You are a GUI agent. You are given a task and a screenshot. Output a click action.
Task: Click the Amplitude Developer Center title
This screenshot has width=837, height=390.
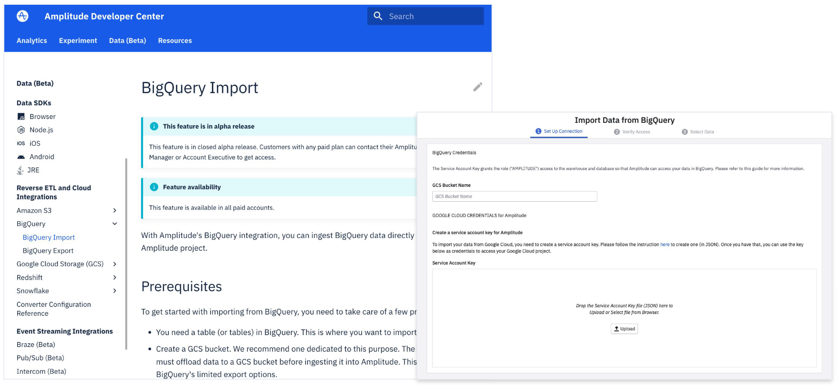pyautogui.click(x=104, y=16)
